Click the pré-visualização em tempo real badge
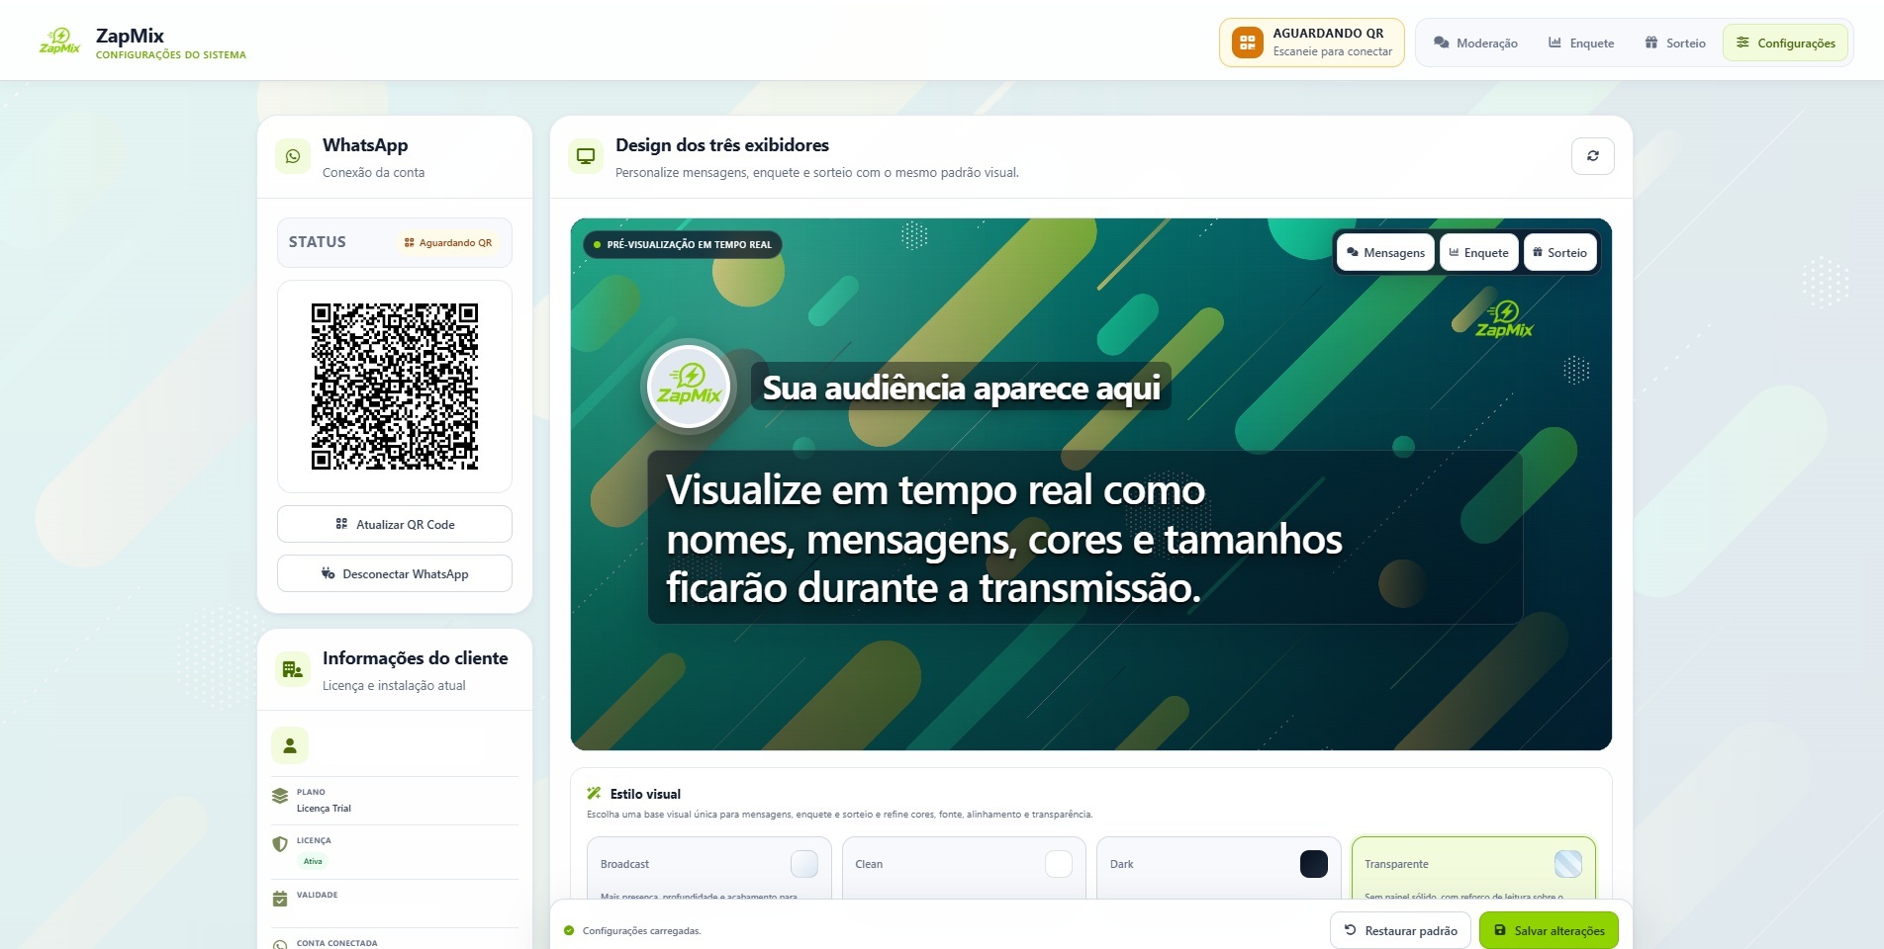The image size is (1884, 949). (683, 245)
